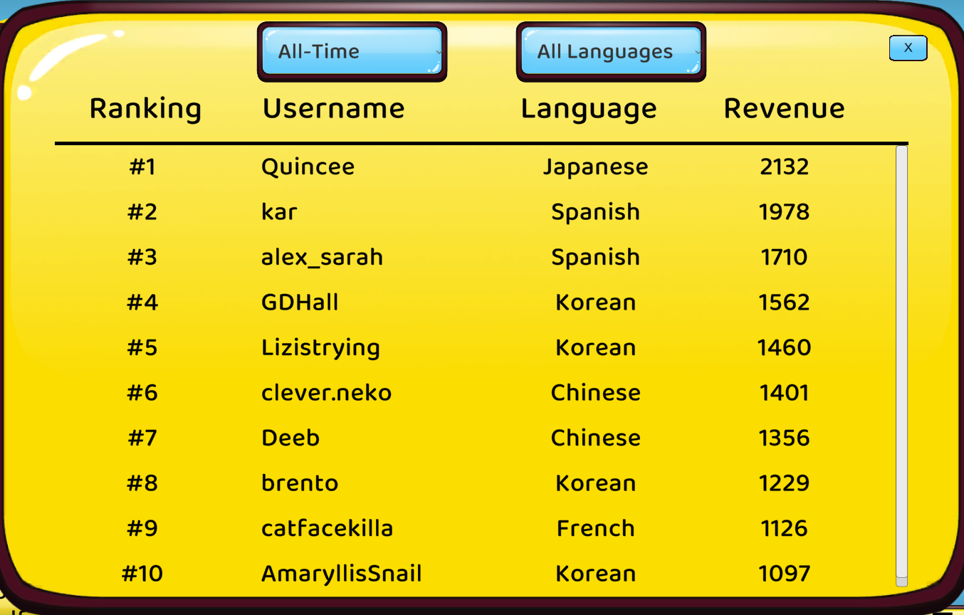Viewport: 964px width, 615px height.
Task: Click the revenue value 2132
Action: click(x=784, y=167)
